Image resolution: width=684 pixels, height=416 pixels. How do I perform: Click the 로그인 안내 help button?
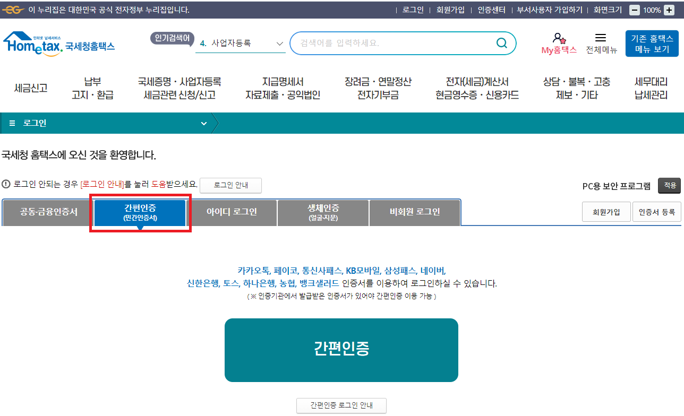click(230, 185)
